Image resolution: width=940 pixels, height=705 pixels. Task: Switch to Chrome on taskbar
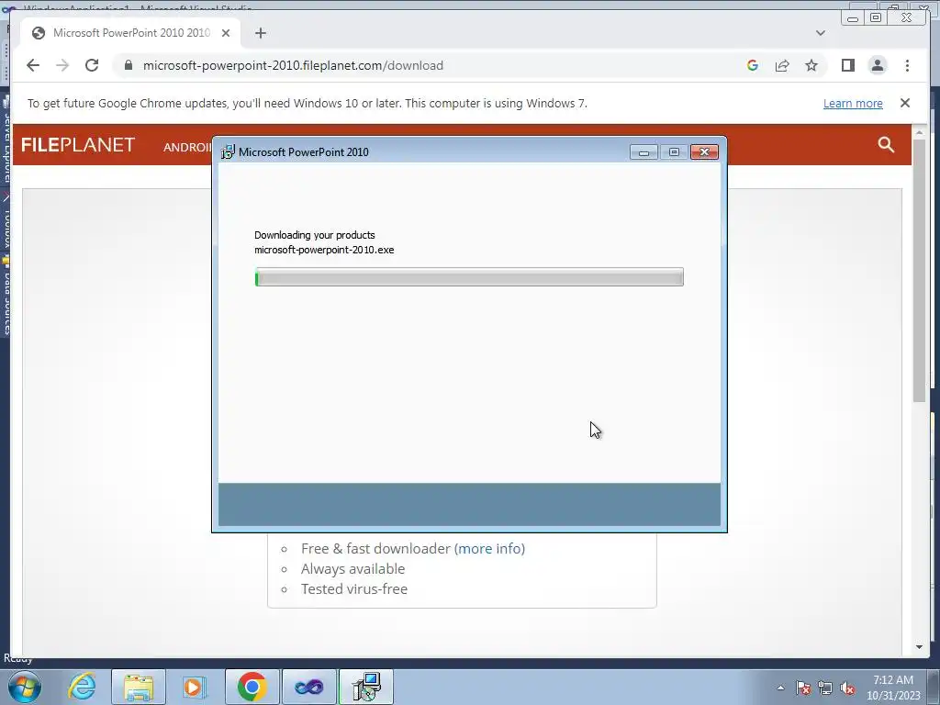coord(252,687)
